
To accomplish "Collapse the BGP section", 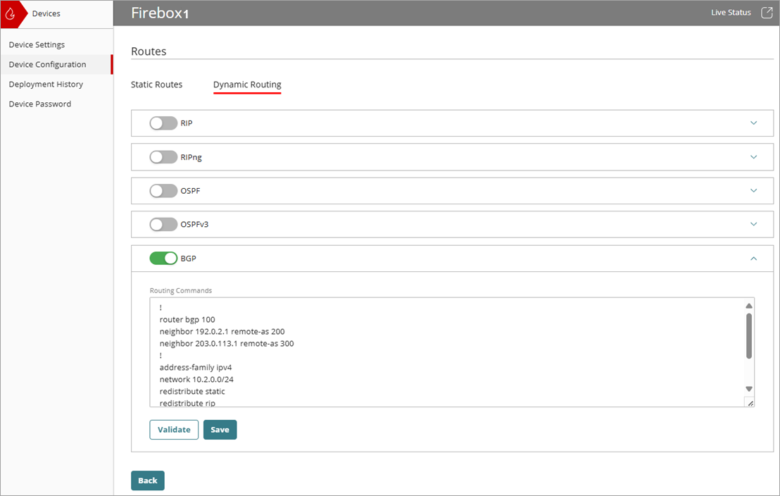I will (753, 259).
